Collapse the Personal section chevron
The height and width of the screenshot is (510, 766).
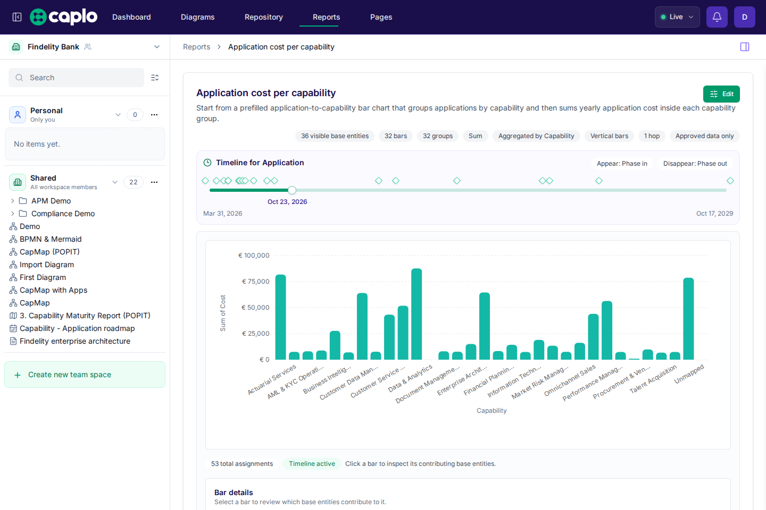click(x=118, y=115)
